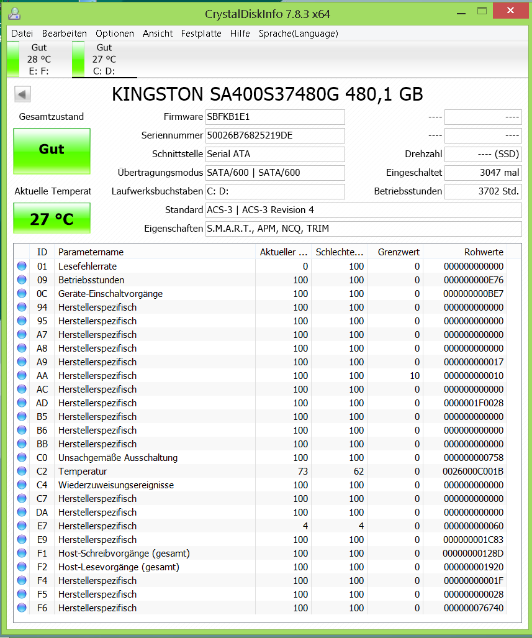
Task: Click the status dot for attribute ID B5
Action: click(x=22, y=417)
